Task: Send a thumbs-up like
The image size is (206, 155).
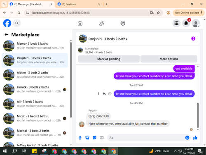Action: tap(195, 138)
